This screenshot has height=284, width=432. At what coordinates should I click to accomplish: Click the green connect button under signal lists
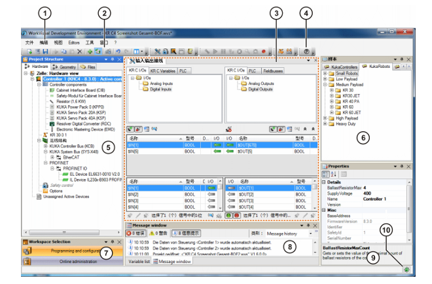230,214
